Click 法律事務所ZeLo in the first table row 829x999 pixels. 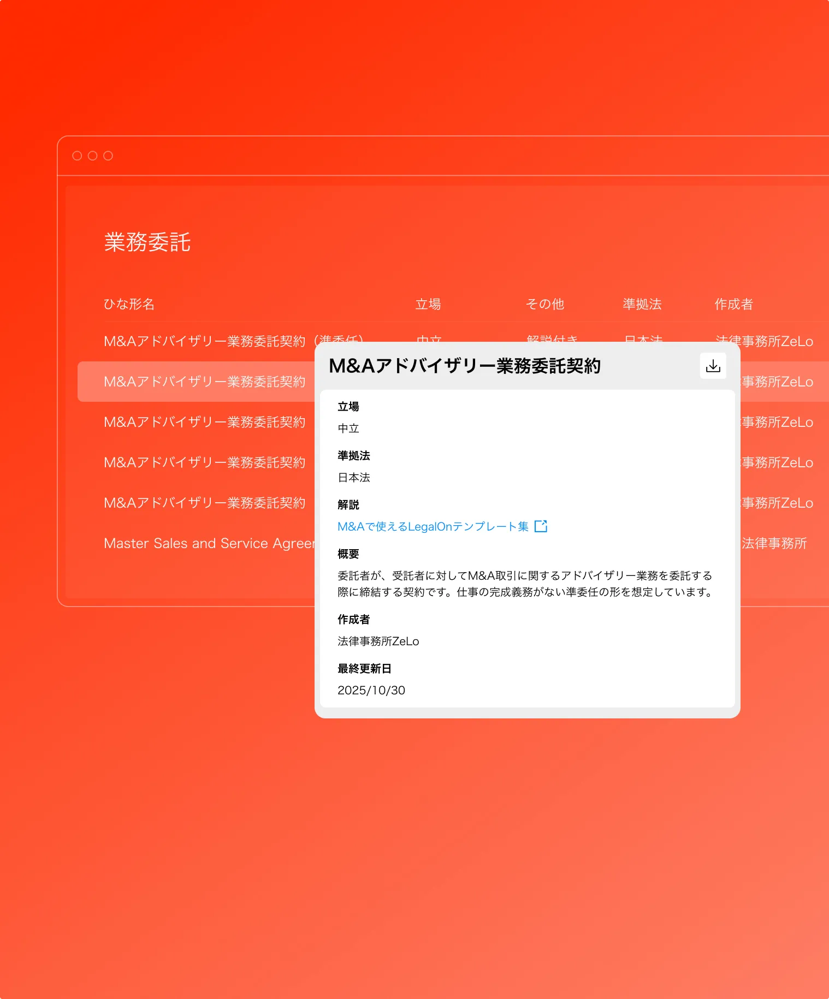pos(764,341)
